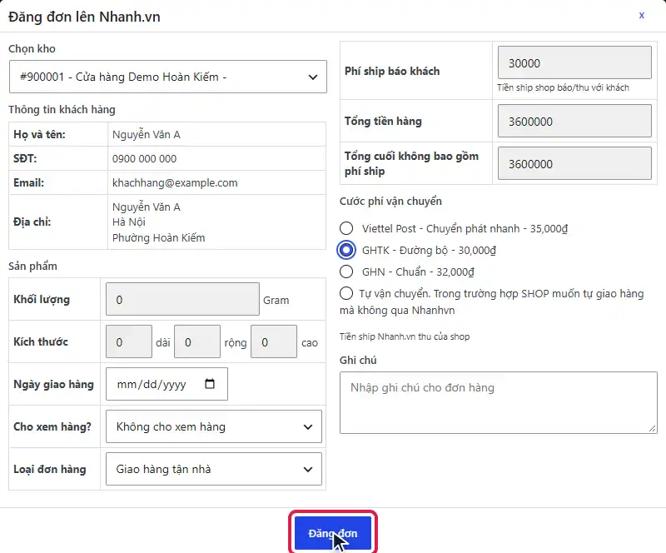Viewport: 666px width, 553px height.
Task: Click the Sản phẩm section heading
Action: (32, 266)
